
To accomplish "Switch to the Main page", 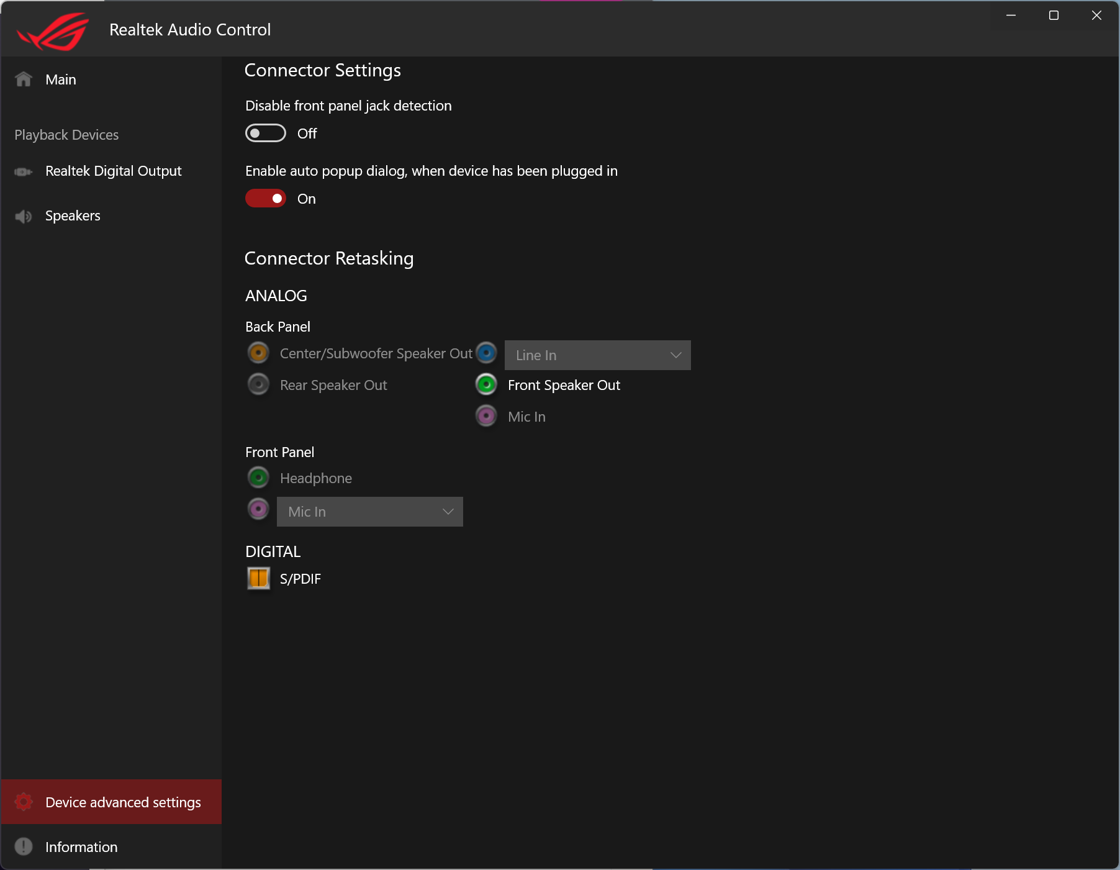I will (60, 79).
